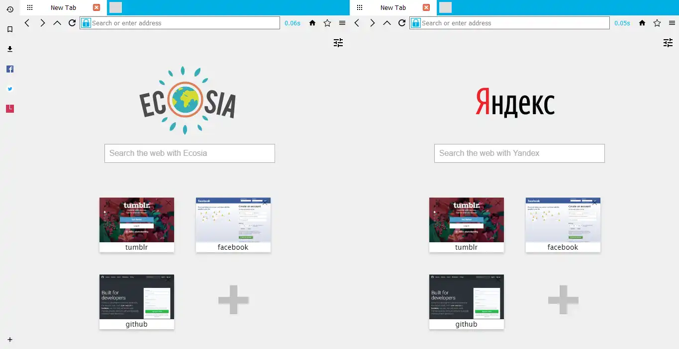Image resolution: width=679 pixels, height=349 pixels.
Task: Open a new tab in the Ecosia window
Action: point(115,7)
